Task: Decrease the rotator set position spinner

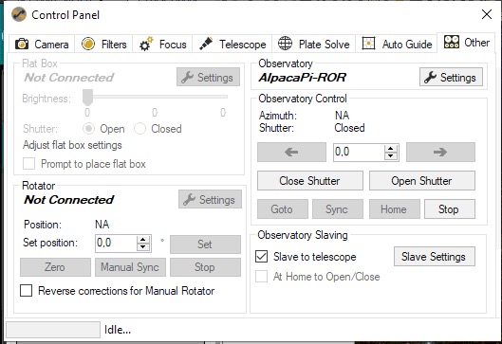Action: click(142, 247)
